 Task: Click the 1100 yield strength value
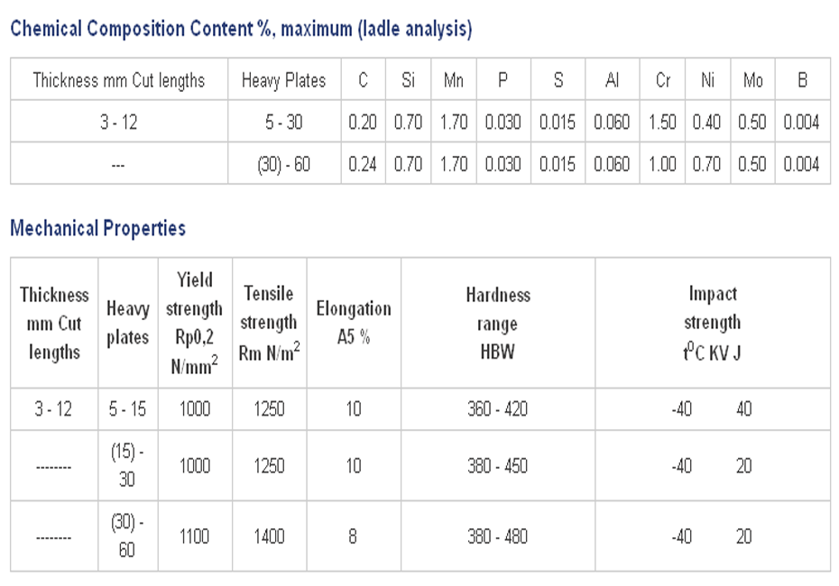coord(195,536)
